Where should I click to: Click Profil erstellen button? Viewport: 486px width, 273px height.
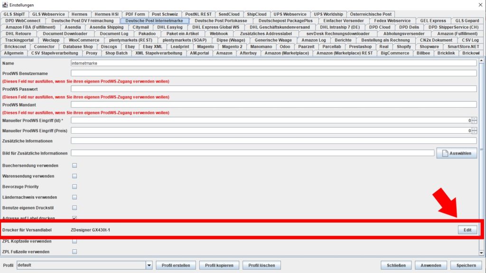pos(176,265)
